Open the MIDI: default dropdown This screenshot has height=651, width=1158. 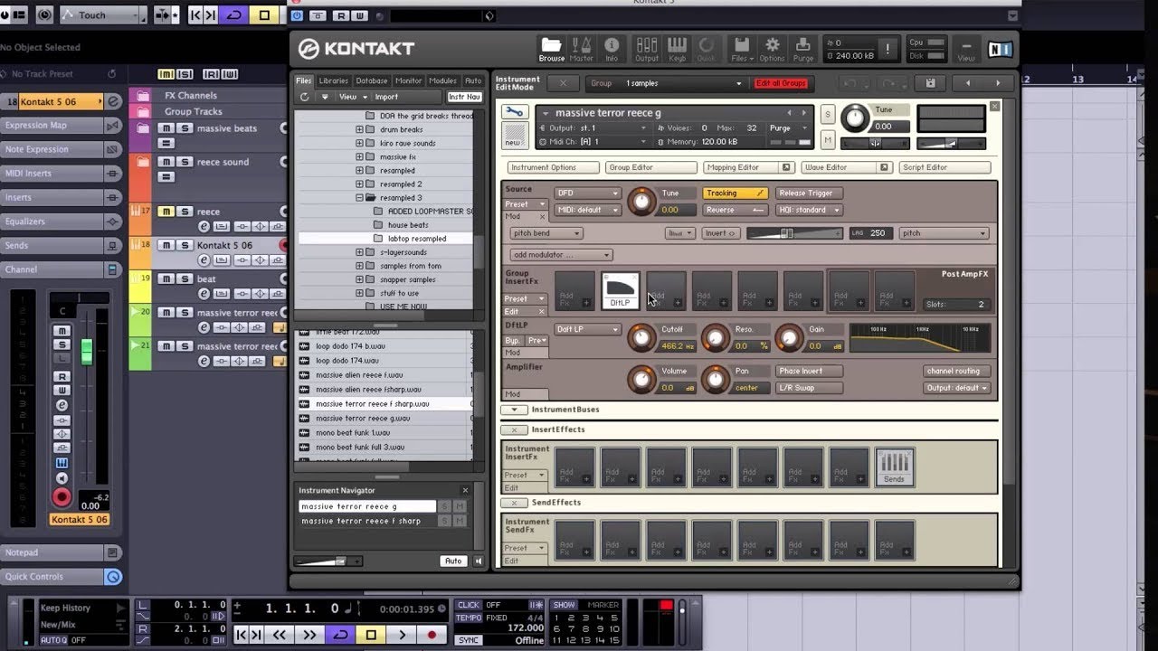588,210
